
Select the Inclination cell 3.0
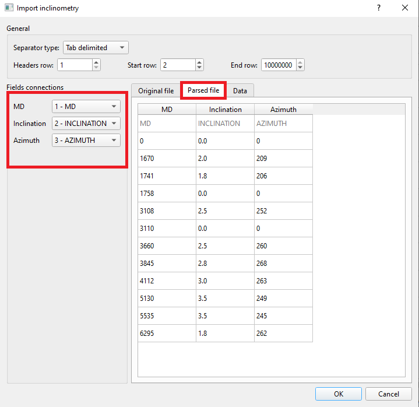coord(226,281)
